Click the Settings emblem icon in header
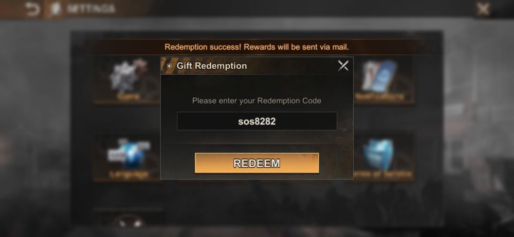This screenshot has height=237, width=514. [x=56, y=9]
